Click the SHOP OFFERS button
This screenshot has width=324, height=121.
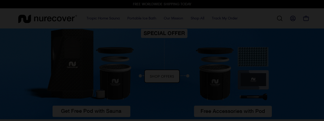tap(162, 76)
